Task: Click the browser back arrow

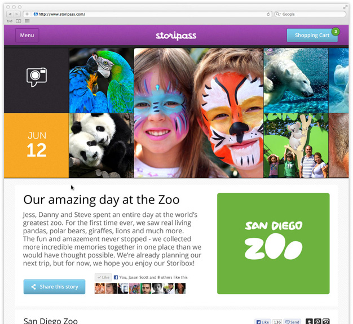Action: coord(10,14)
